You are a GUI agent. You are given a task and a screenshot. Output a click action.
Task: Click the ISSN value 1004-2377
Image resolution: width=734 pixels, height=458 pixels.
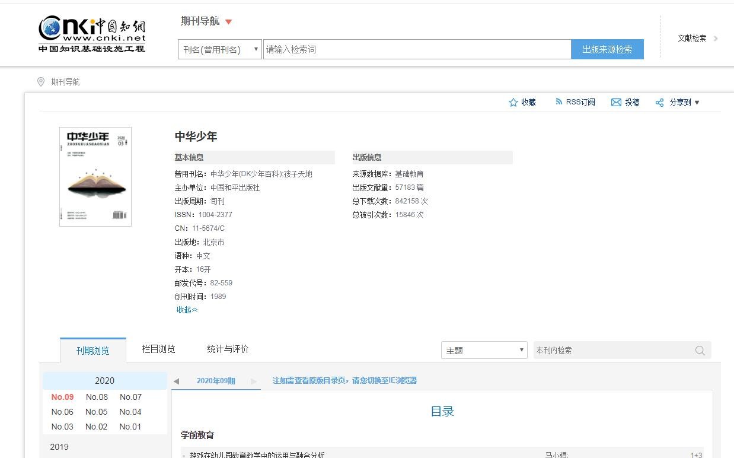215,215
